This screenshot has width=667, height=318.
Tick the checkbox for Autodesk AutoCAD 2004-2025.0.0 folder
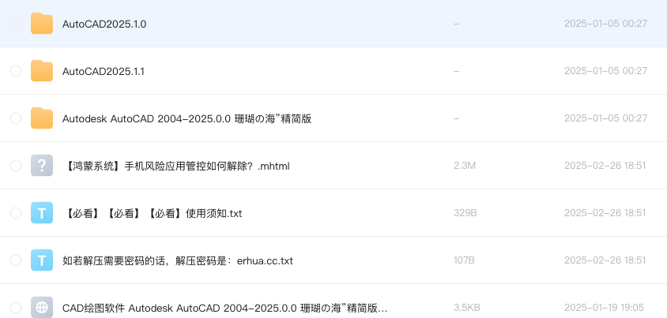tap(16, 118)
